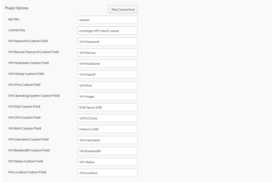Image resolution: width=272 pixels, height=182 pixels.
Task: Click the VM CPU Custom Field label
Action: click(x=24, y=117)
